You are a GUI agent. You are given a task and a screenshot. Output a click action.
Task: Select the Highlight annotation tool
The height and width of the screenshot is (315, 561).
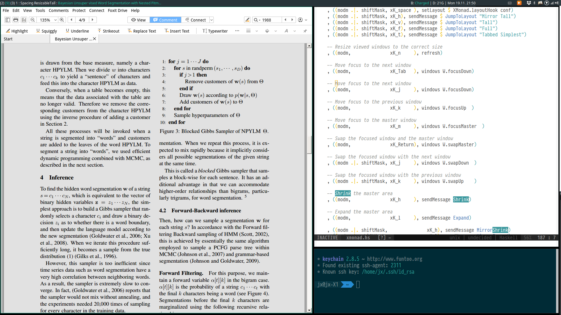click(17, 31)
